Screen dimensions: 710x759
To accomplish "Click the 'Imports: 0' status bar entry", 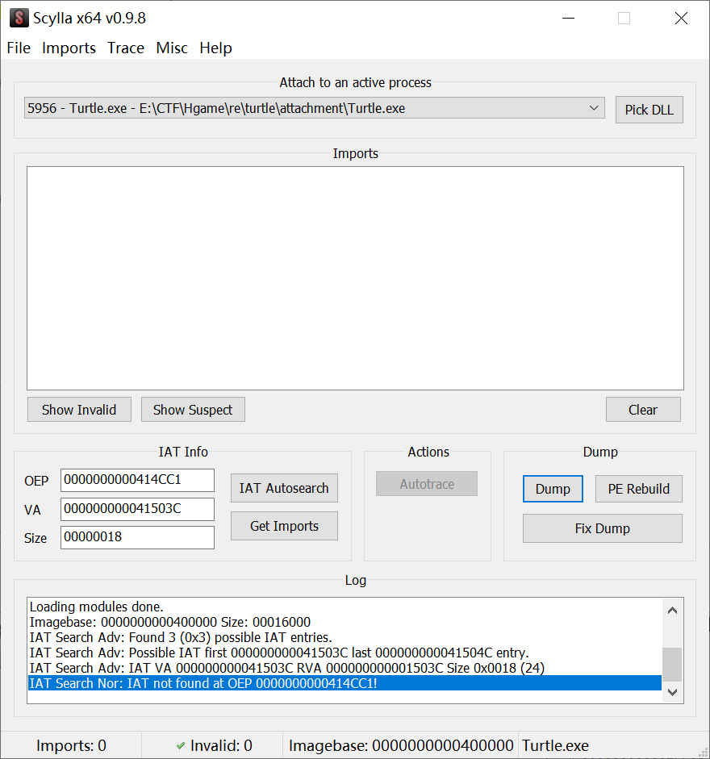I will coord(71,745).
